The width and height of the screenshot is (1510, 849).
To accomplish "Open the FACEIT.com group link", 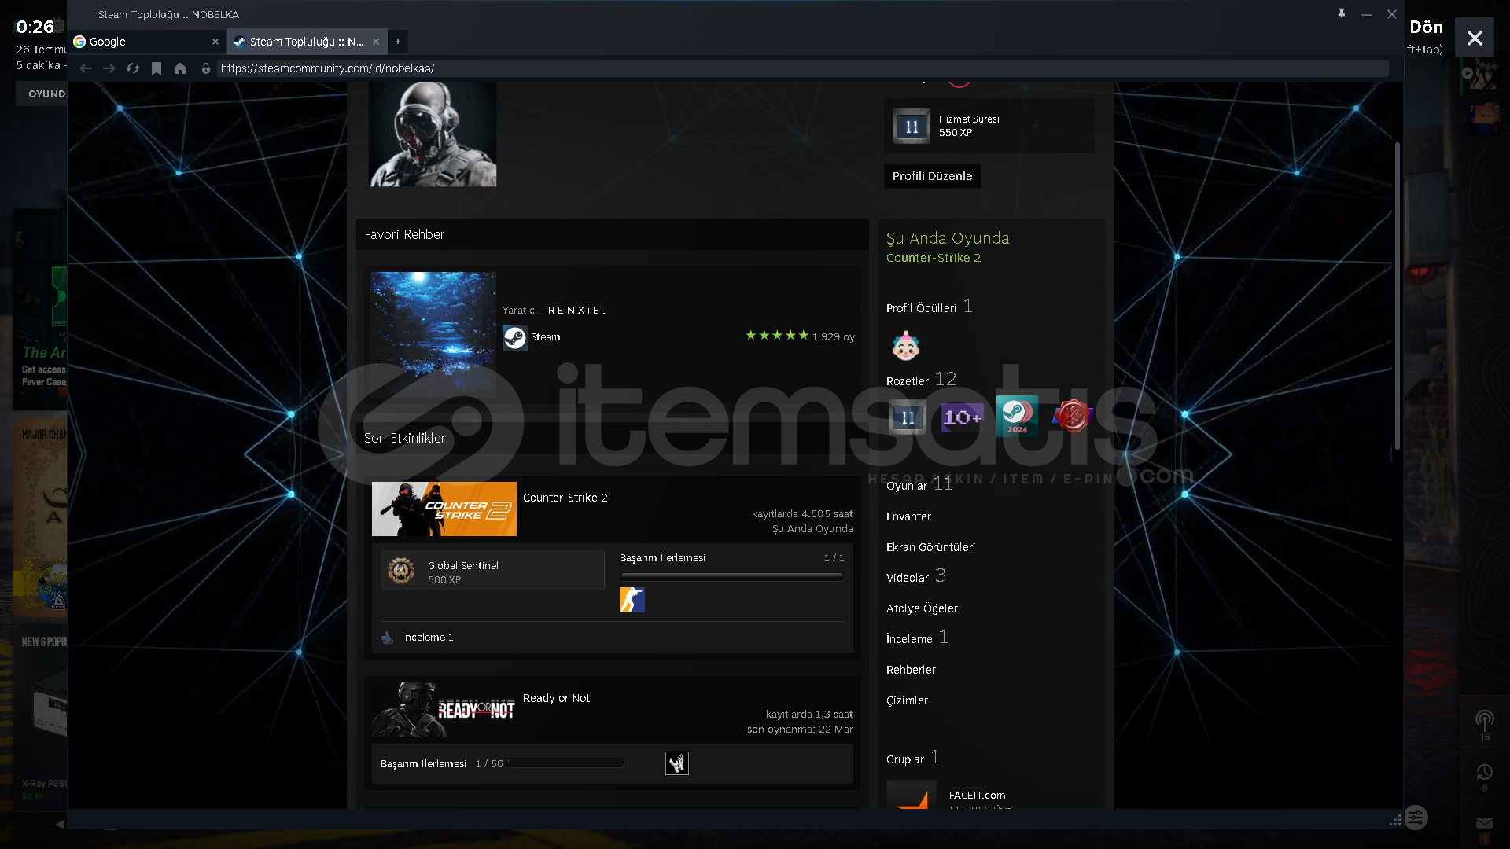I will 977,796.
